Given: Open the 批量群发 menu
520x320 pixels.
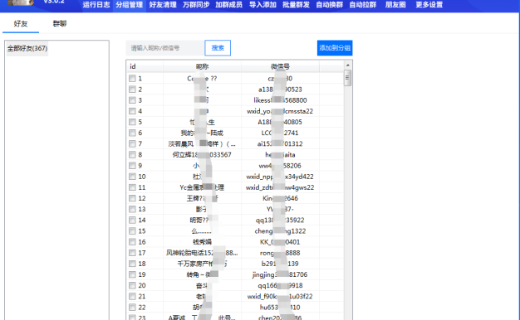Looking at the screenshot, I should [296, 5].
